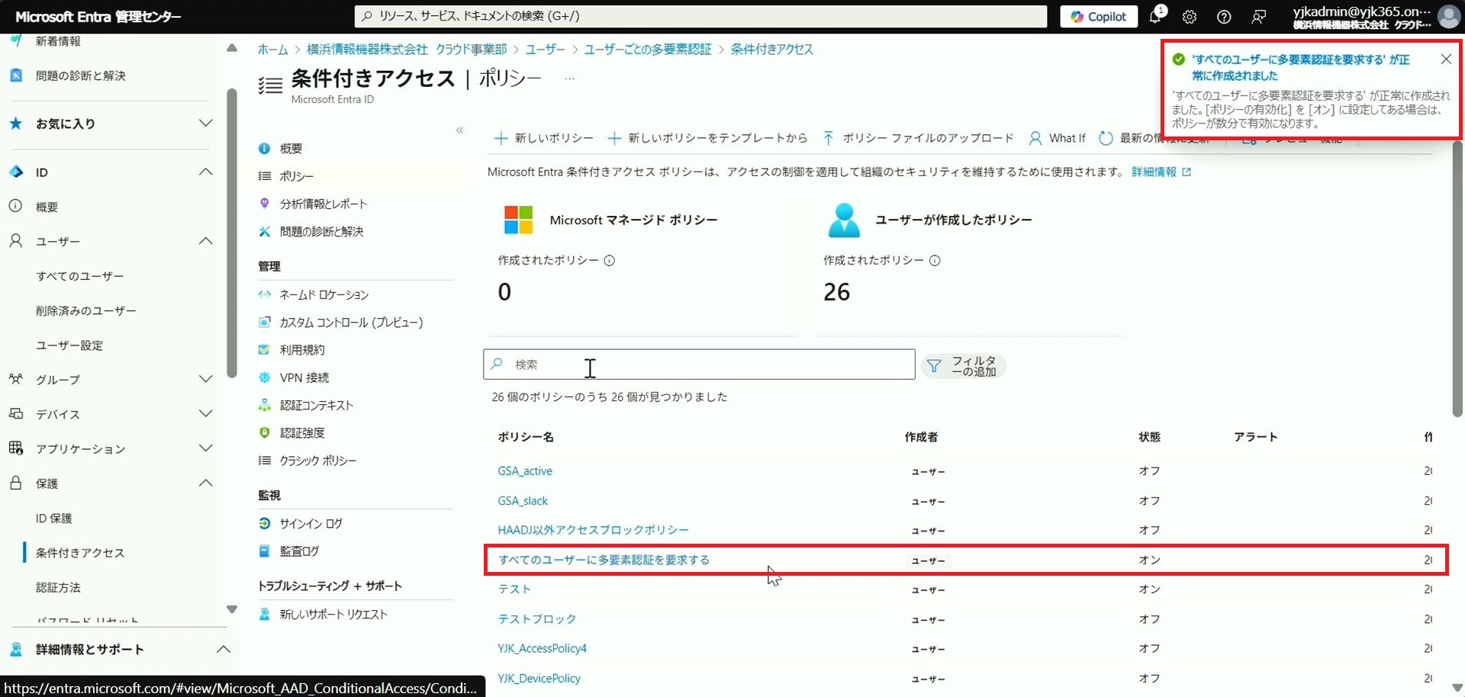The width and height of the screenshot is (1465, 697).
Task: Focus the top resource search bar
Action: pos(700,16)
